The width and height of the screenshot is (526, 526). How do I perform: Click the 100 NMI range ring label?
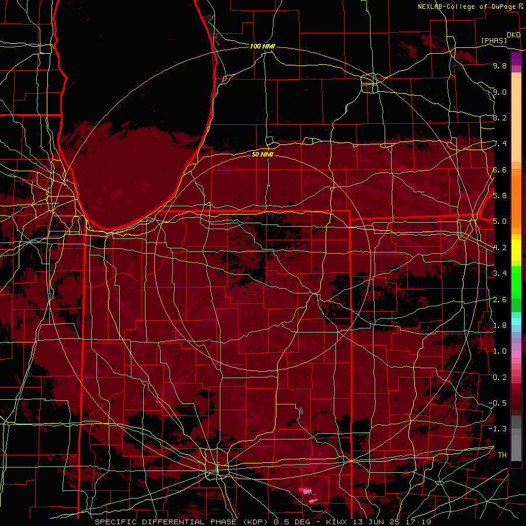(x=262, y=46)
